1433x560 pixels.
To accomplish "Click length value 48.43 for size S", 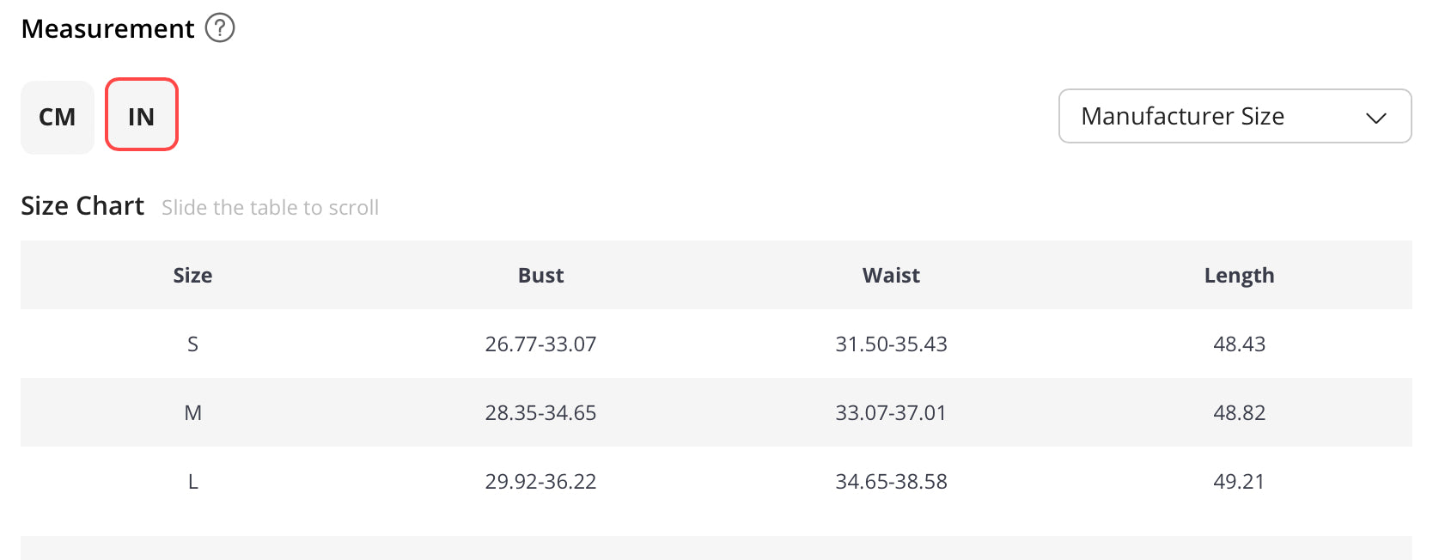I will click(1239, 344).
